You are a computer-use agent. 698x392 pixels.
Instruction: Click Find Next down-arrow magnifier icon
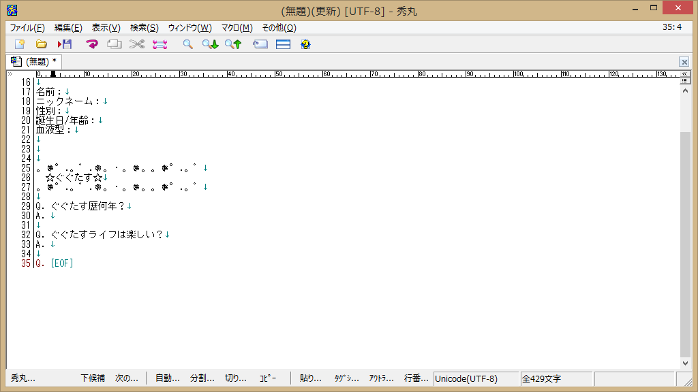point(210,44)
